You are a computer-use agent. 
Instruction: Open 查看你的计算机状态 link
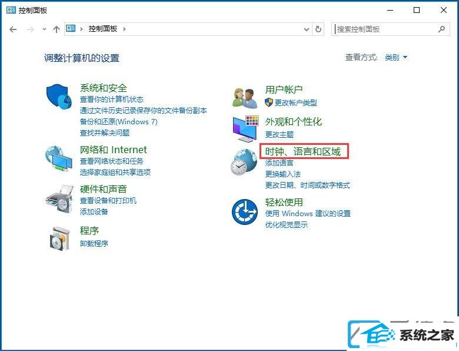coord(112,99)
